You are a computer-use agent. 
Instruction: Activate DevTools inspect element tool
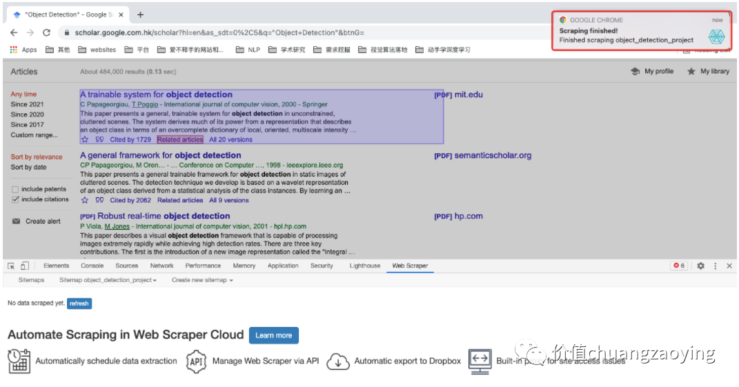pyautogui.click(x=11, y=266)
